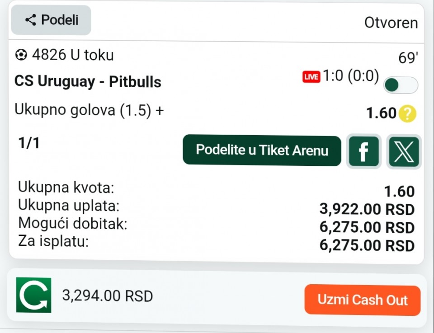The image size is (434, 333).
Task: Click the 3,294.00 RSD cash out amount
Action: tap(108, 296)
